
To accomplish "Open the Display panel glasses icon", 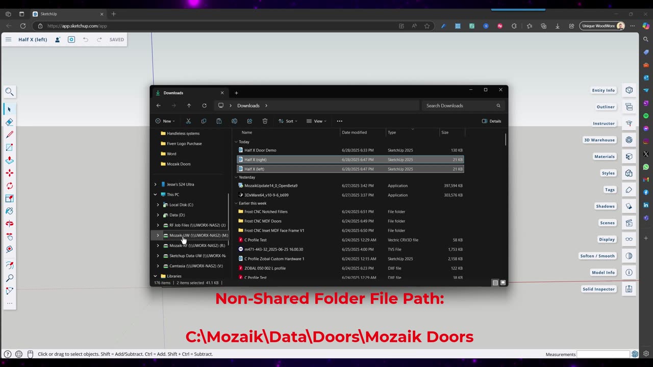I will 629,239.
